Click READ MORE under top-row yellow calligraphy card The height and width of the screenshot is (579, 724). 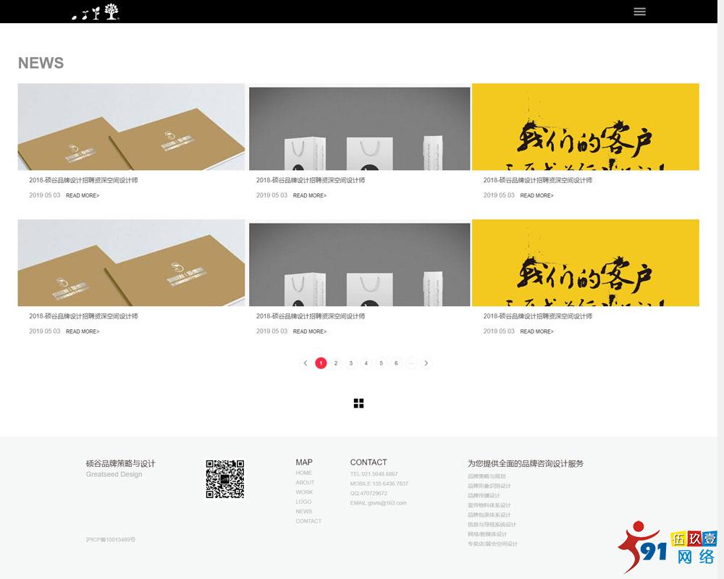tap(536, 195)
